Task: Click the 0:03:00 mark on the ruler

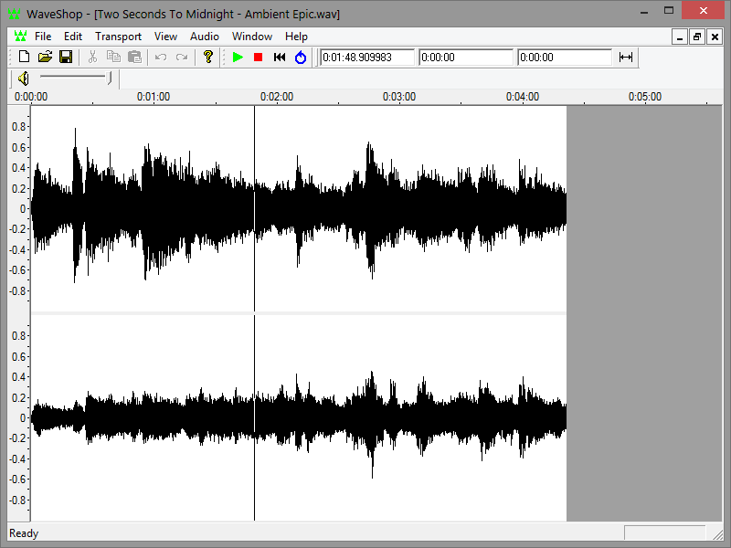Action: [x=399, y=97]
